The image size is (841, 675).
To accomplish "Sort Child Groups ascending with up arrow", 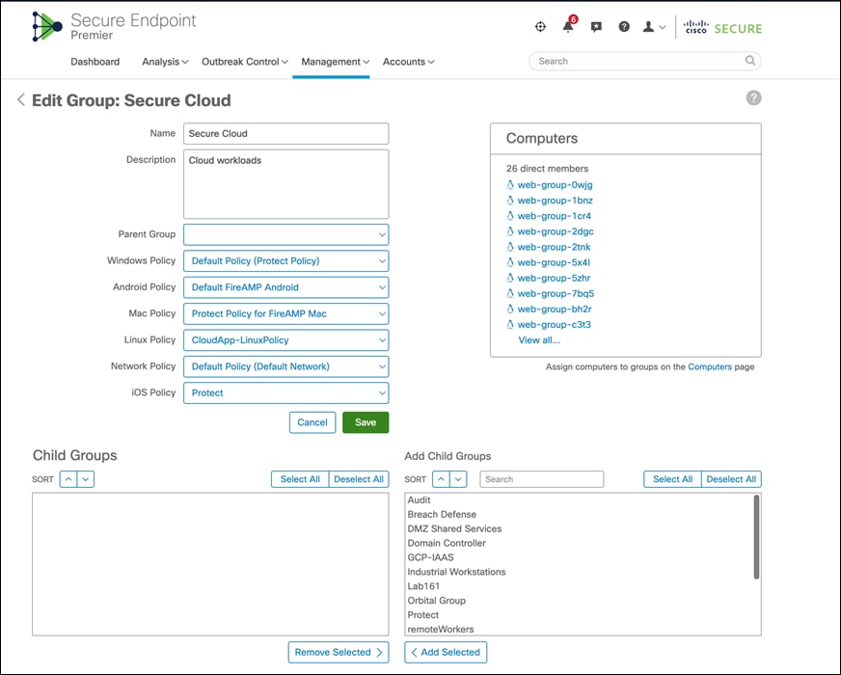I will tap(68, 479).
